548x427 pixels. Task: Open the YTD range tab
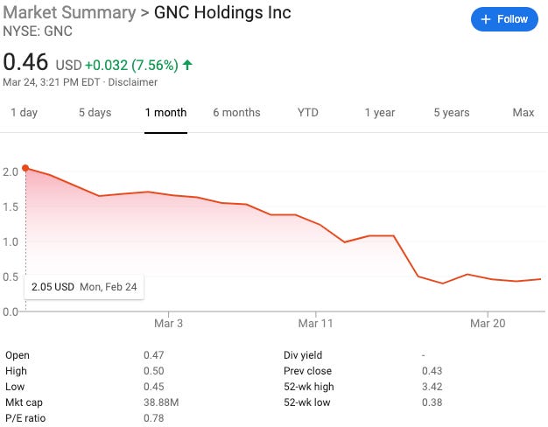(x=308, y=113)
